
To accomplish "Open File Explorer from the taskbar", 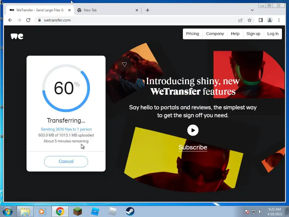I will [25, 211].
